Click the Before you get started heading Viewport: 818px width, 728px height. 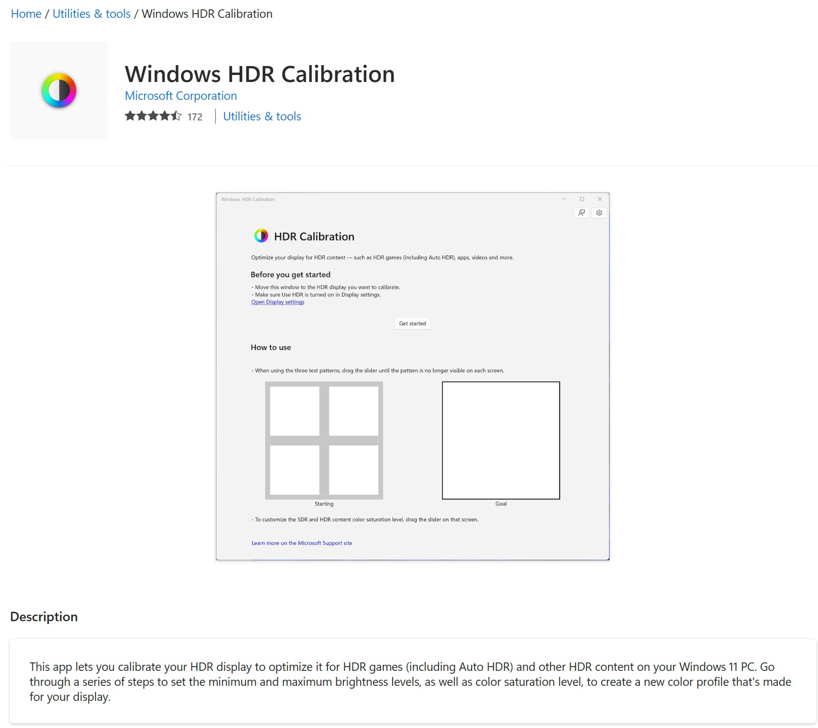(x=290, y=275)
